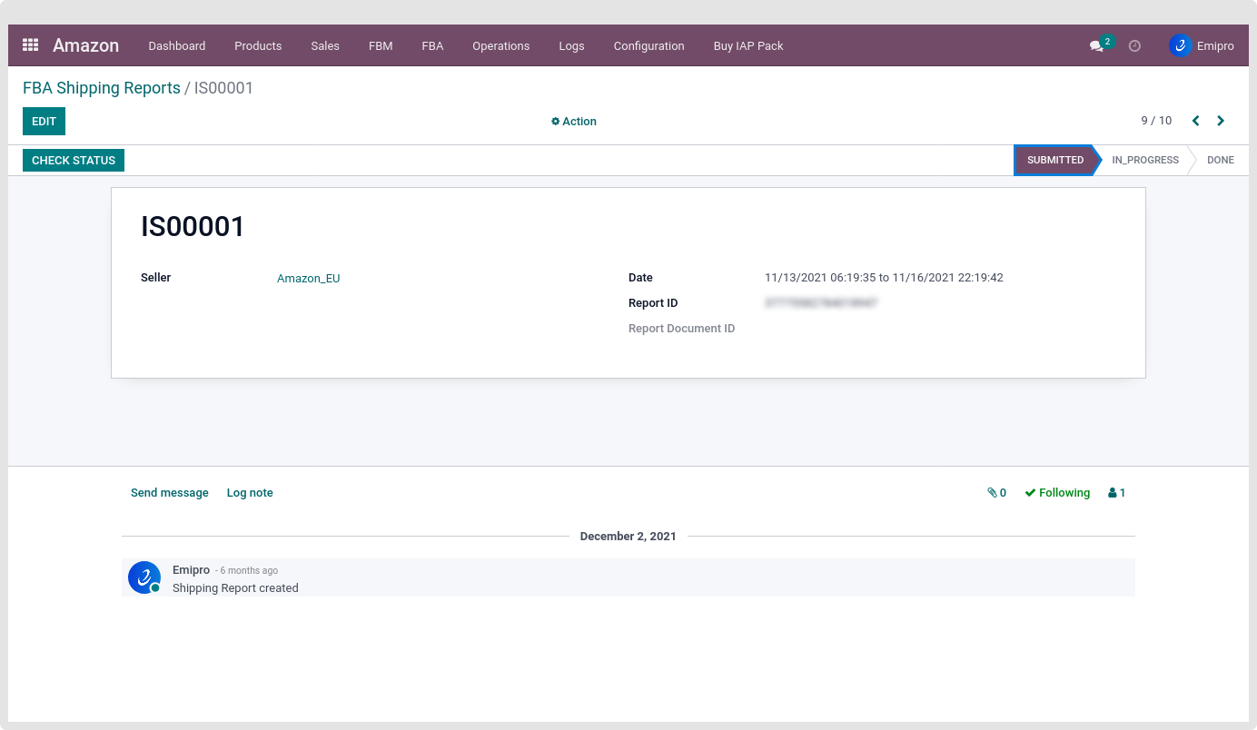Open the Amazon_EU seller link
Screen dimensions: 1257x730
click(308, 279)
